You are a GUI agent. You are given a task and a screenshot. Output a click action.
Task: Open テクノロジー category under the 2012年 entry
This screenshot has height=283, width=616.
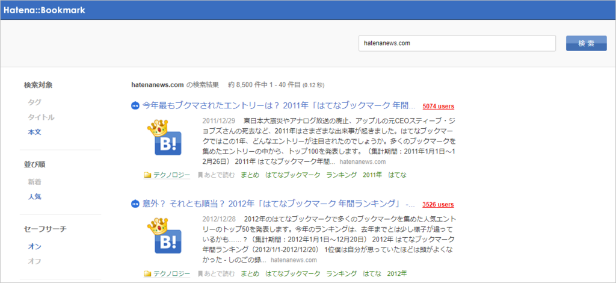coord(171,273)
